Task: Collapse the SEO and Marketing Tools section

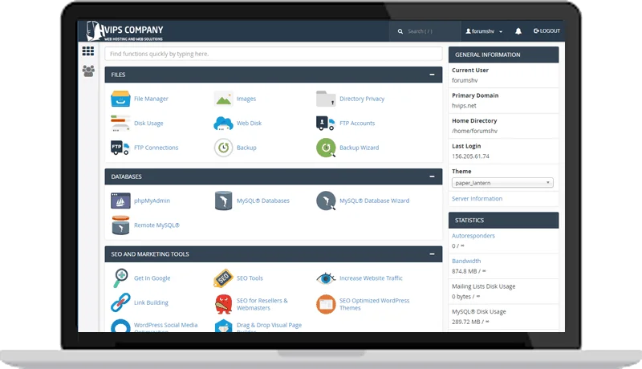Action: pyautogui.click(x=433, y=254)
